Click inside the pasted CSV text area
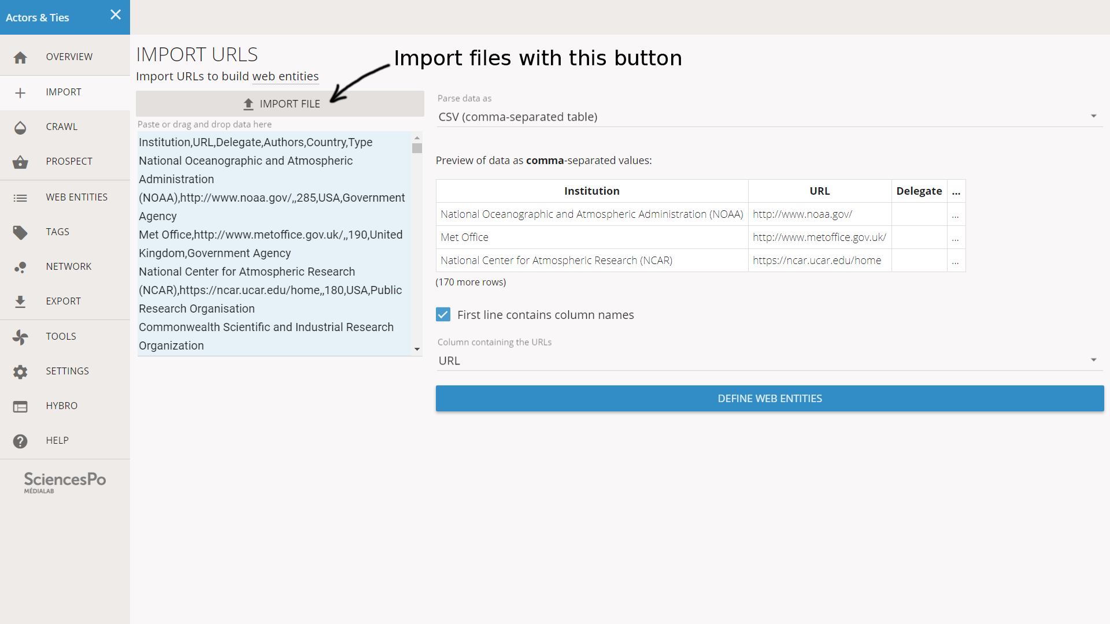Image resolution: width=1110 pixels, height=624 pixels. (x=274, y=244)
